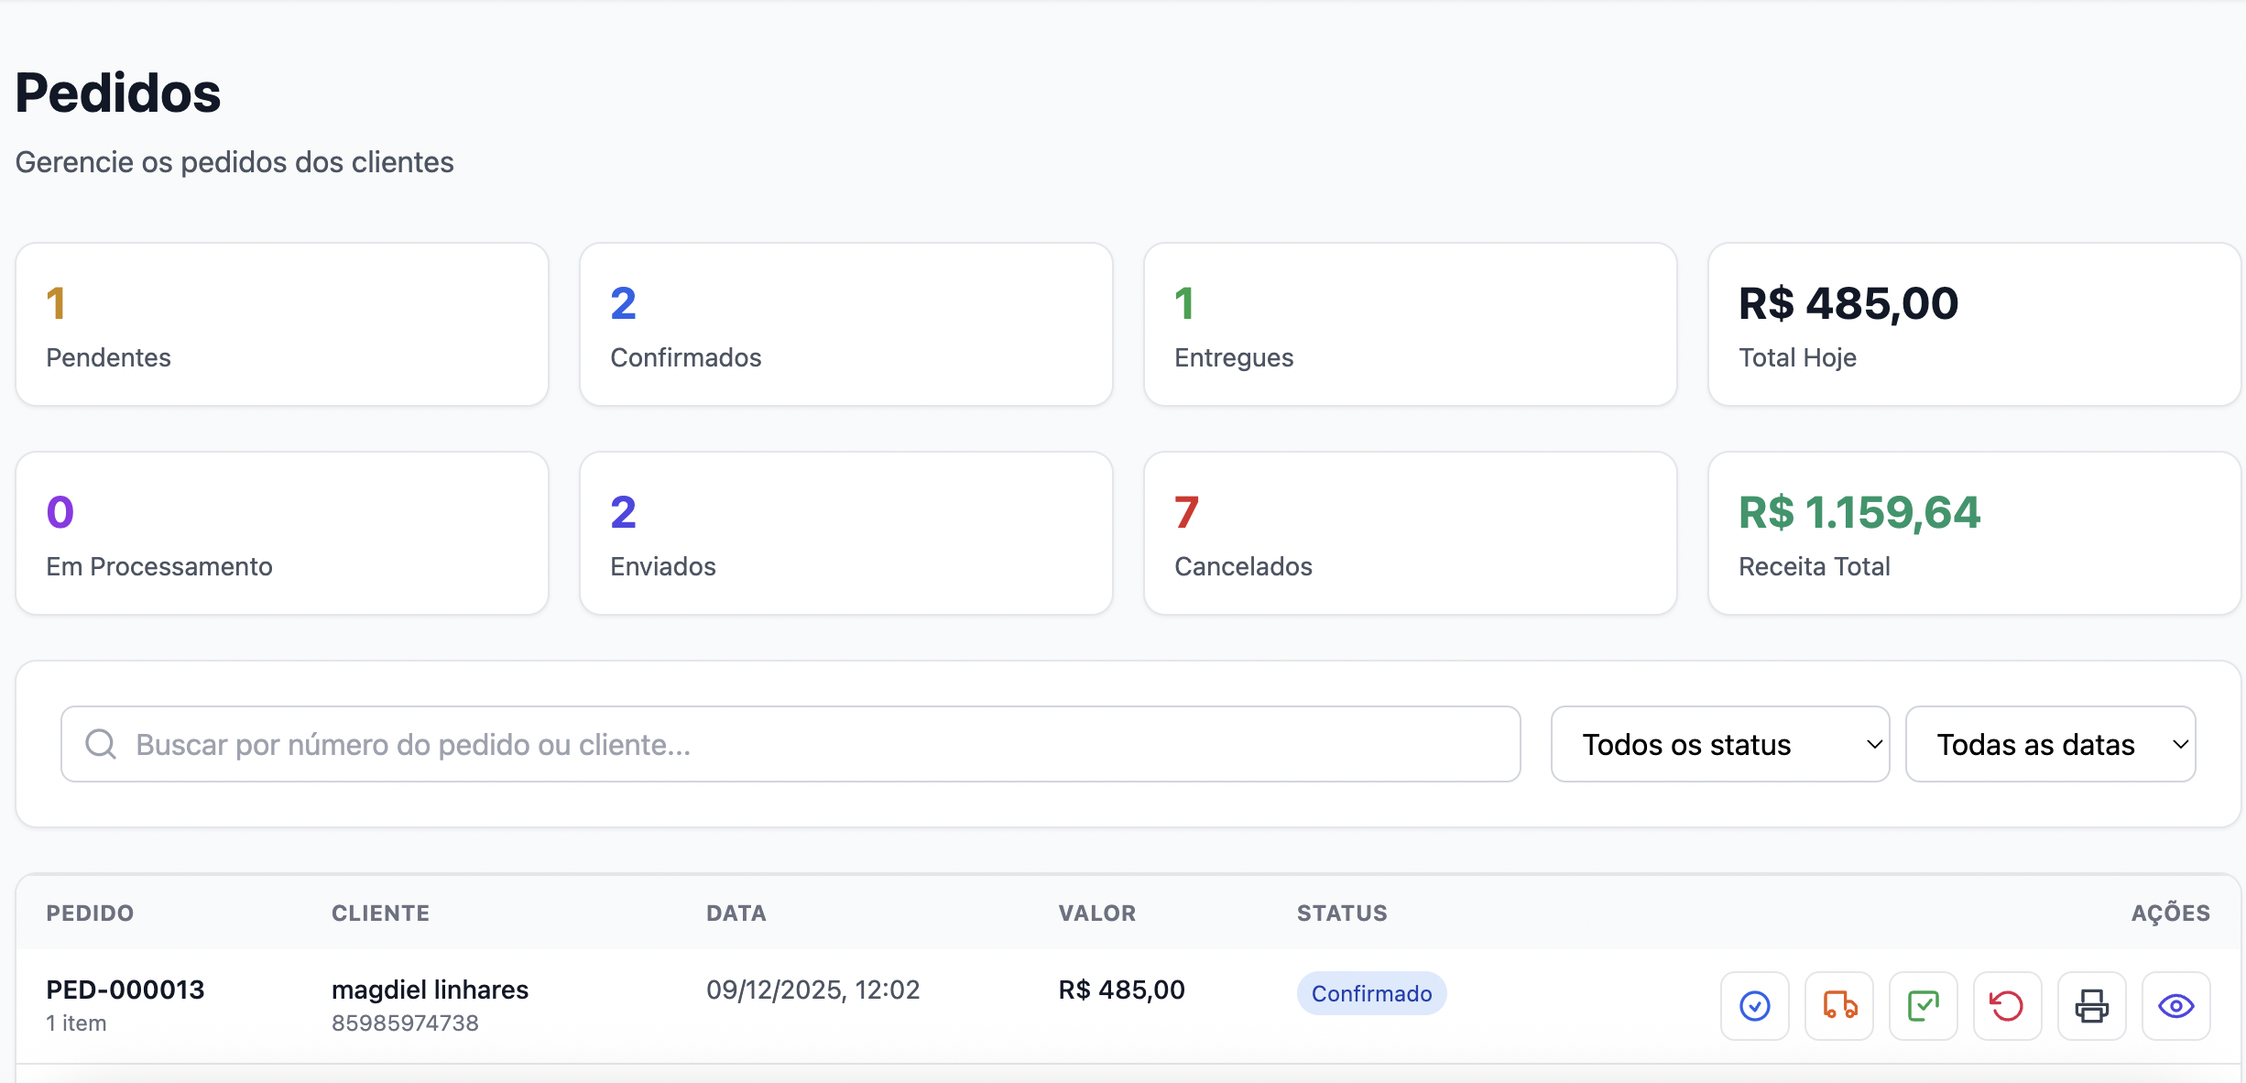The image size is (2246, 1083).
Task: Click the PEDIDO column header
Action: click(x=90, y=913)
